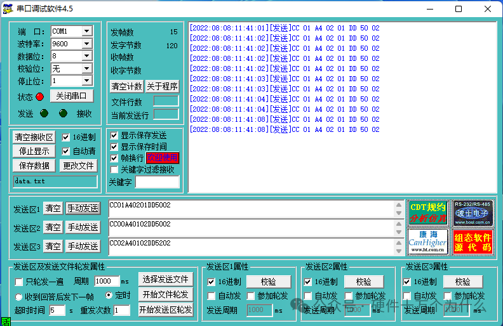The width and height of the screenshot is (503, 326).
Task: Click 校验 button in 发送区1属性
Action: (x=269, y=282)
